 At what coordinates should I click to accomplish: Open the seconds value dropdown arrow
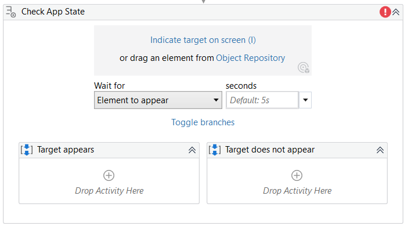tap(305, 100)
